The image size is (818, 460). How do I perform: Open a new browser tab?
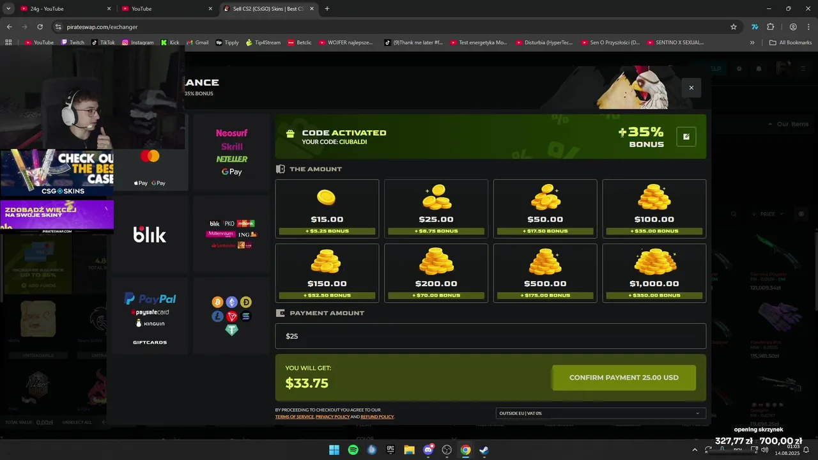[327, 9]
